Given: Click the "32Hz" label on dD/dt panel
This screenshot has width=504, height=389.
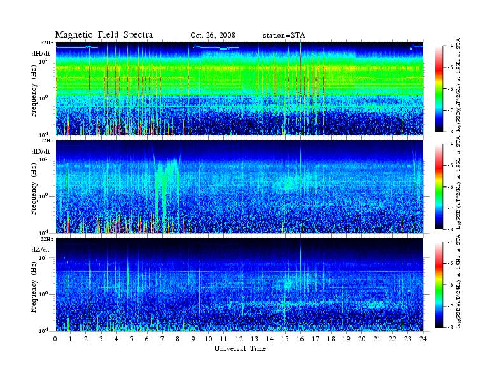Looking at the screenshot, I should pyautogui.click(x=47, y=140).
